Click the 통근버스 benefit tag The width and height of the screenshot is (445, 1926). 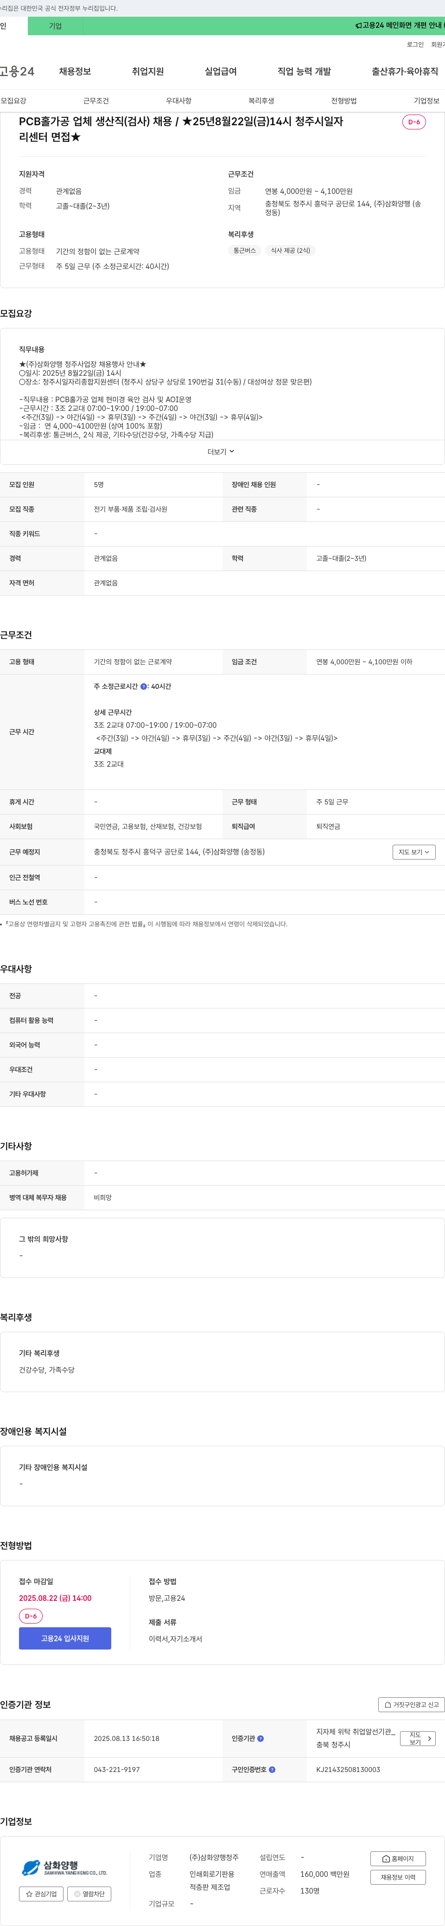245,250
